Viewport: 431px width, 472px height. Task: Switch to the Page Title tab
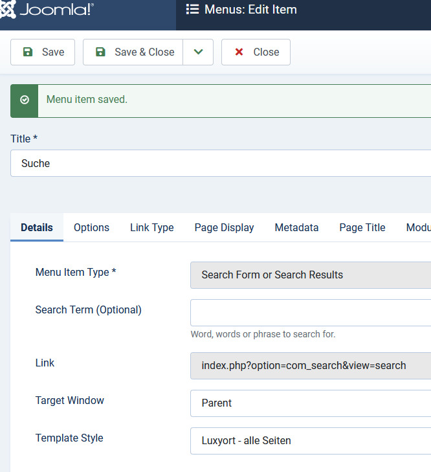[362, 227]
